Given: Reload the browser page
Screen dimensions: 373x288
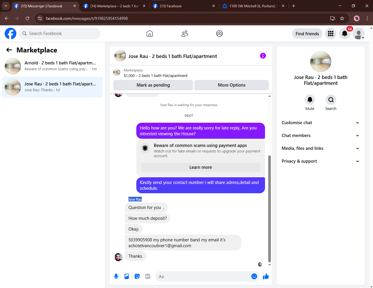Looking at the screenshot, I should click(27, 18).
